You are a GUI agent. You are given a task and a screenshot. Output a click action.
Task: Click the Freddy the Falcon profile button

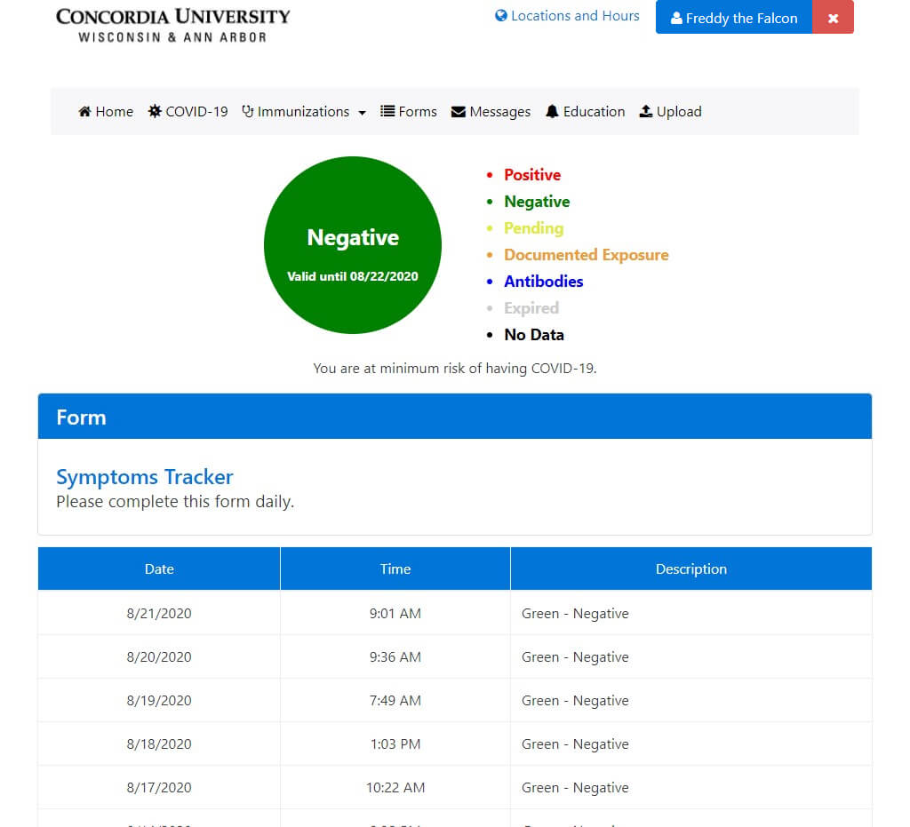(734, 18)
